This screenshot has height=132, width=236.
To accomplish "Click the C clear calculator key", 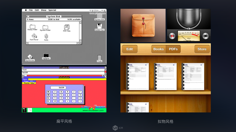I will click(80, 98).
